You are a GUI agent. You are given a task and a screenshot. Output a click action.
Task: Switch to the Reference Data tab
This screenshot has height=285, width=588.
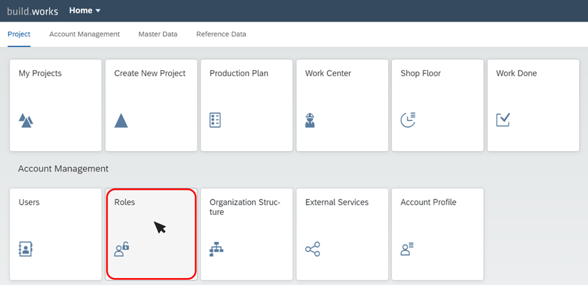tap(222, 34)
